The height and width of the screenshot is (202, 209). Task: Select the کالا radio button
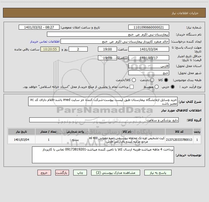click(166, 80)
